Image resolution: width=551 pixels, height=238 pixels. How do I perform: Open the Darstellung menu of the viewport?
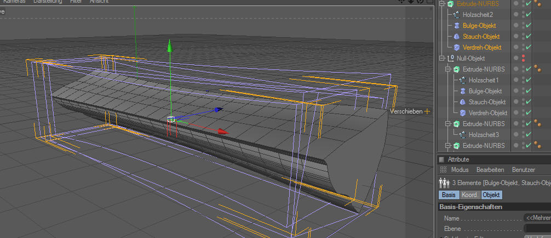click(48, 2)
